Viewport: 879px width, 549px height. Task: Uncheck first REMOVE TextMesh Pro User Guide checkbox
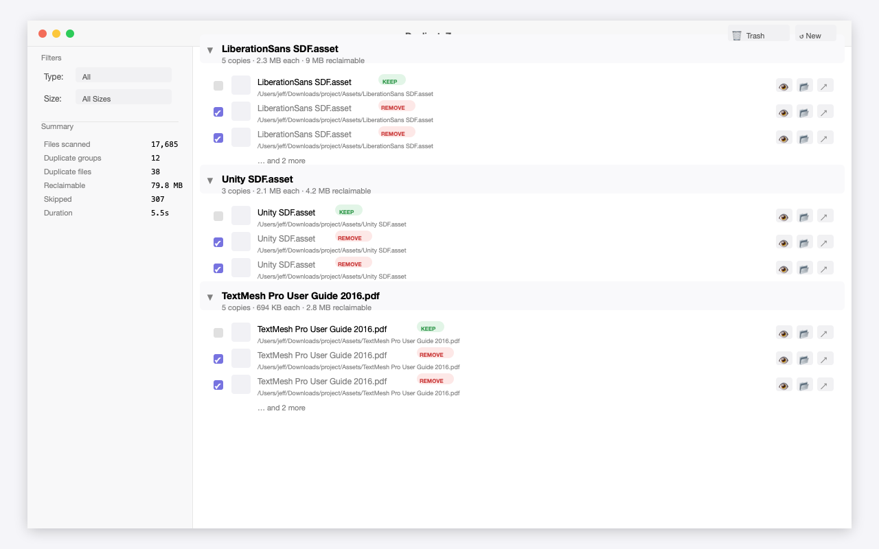tap(218, 359)
